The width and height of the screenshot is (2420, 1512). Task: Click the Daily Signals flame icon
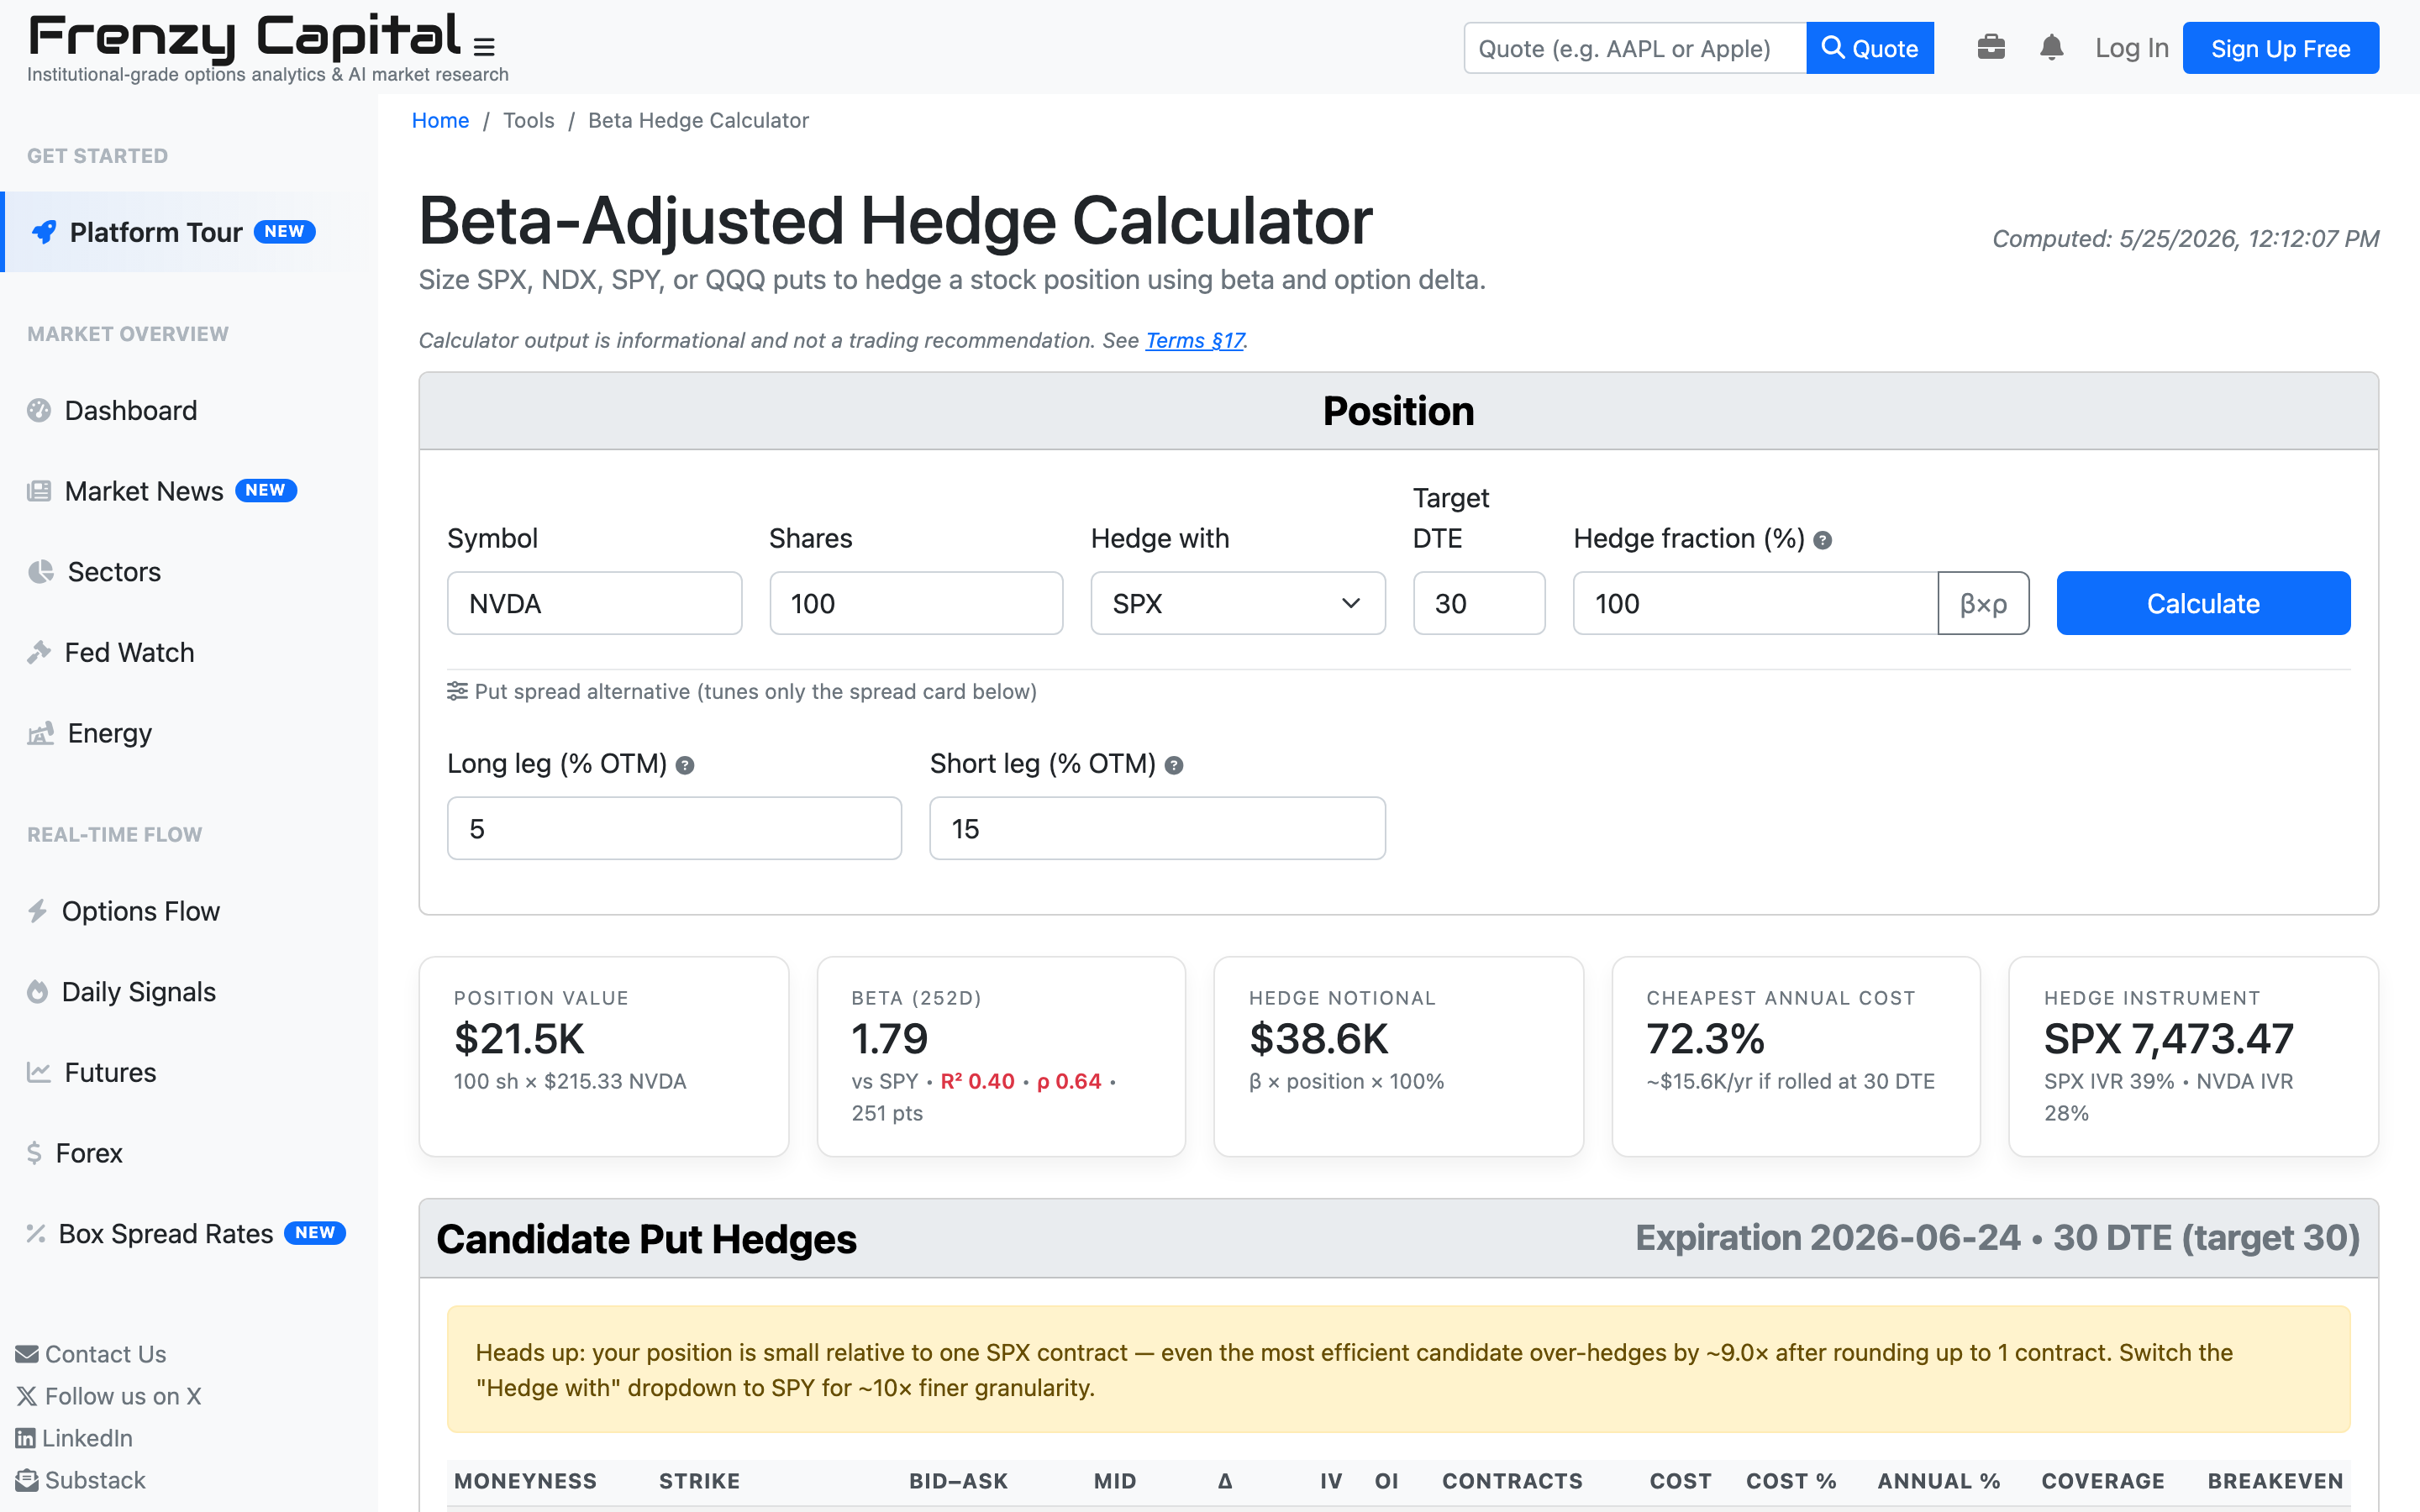point(38,992)
